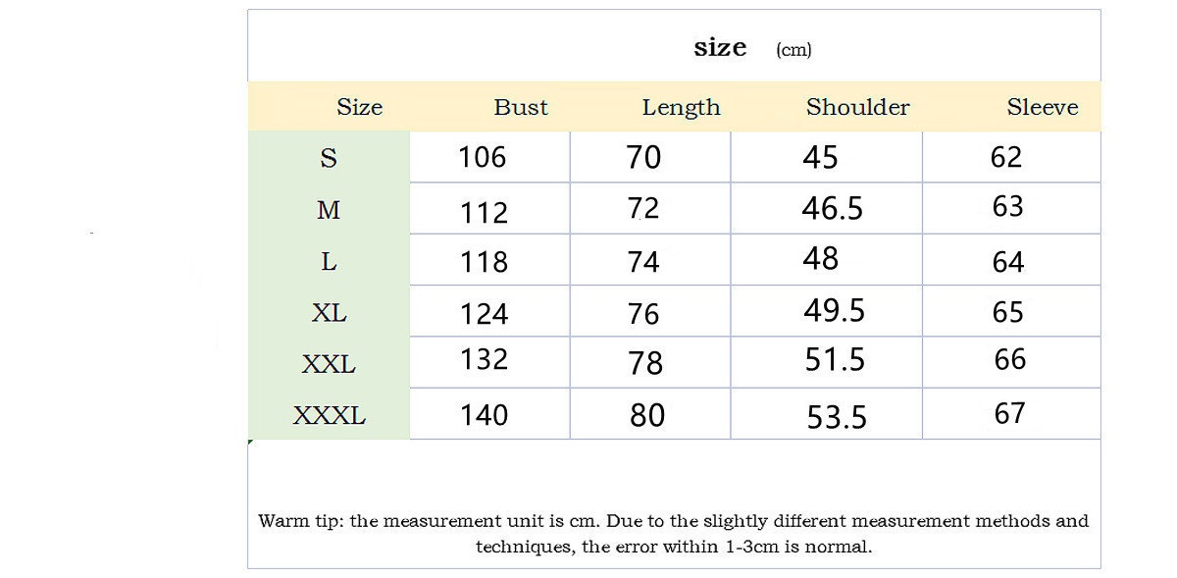The height and width of the screenshot is (578, 1177).
Task: Click the shoulder value 53.5 cell
Action: click(x=837, y=417)
